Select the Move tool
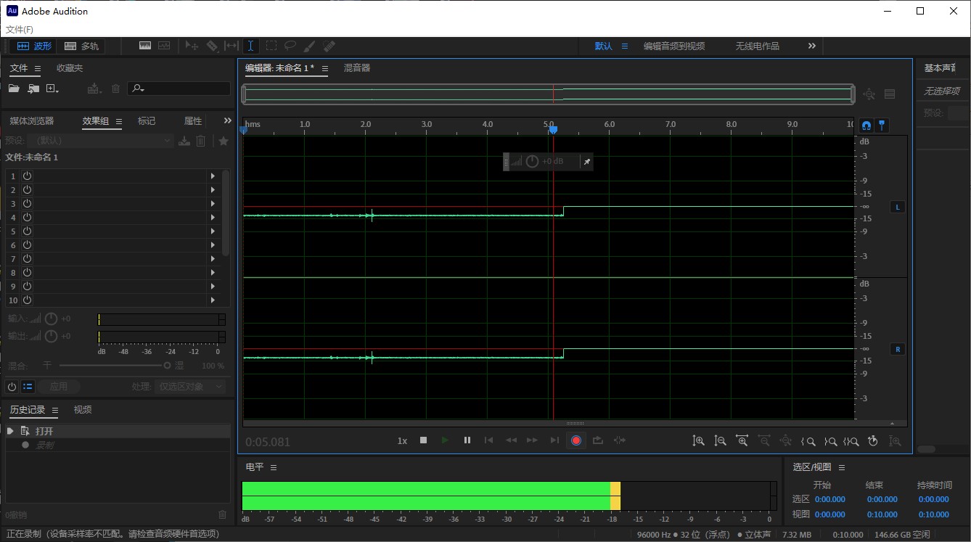The height and width of the screenshot is (542, 971). 192,46
